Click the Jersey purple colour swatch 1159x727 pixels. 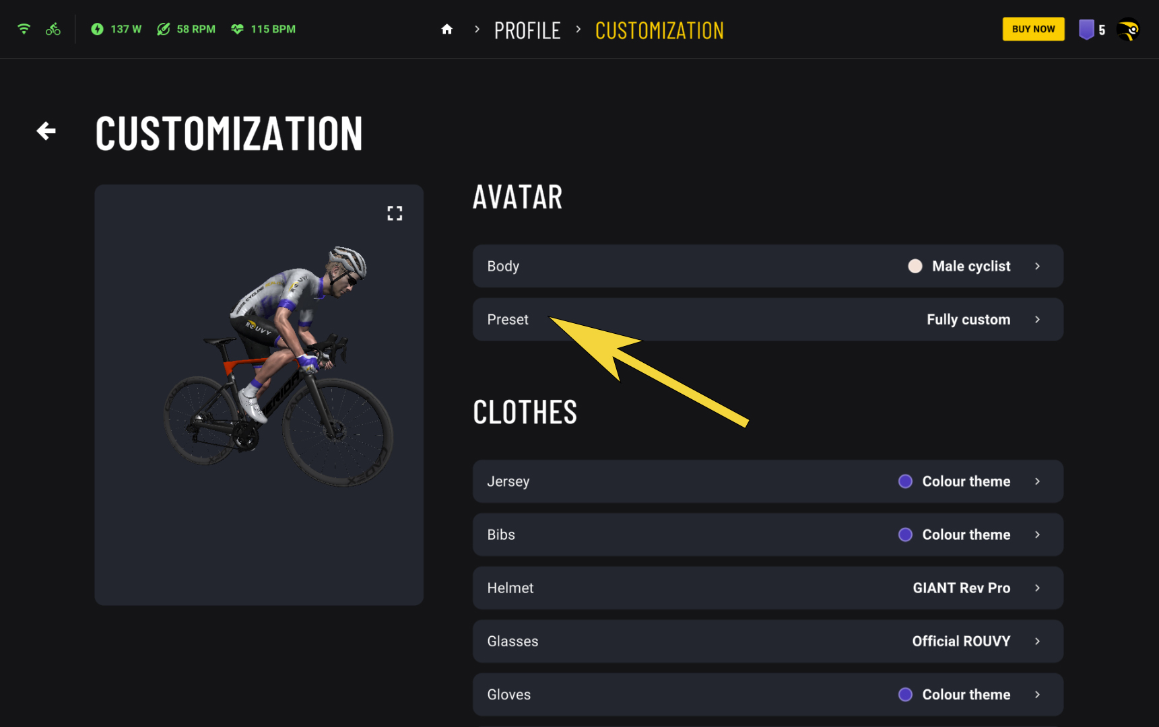pos(905,481)
